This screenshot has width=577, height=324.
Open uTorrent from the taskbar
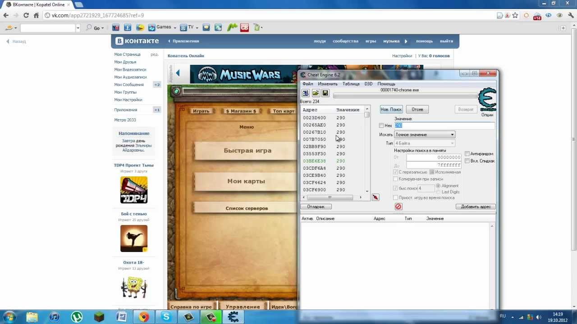(x=77, y=317)
